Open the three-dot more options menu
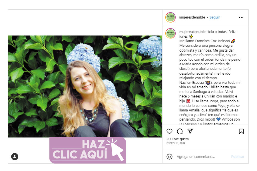The width and height of the screenshot is (257, 171). (241, 17)
